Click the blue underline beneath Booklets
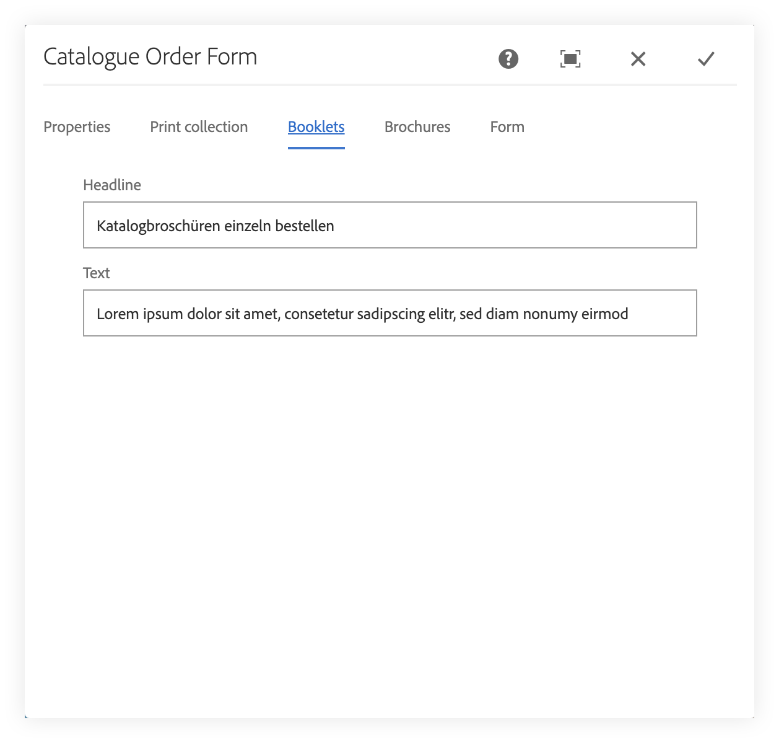The image size is (779, 743). pyautogui.click(x=316, y=147)
